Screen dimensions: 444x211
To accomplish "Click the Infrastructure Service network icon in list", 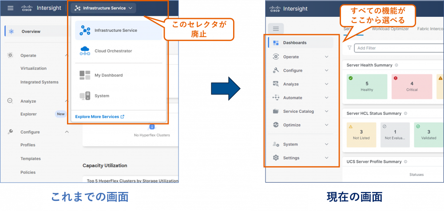I will click(85, 30).
